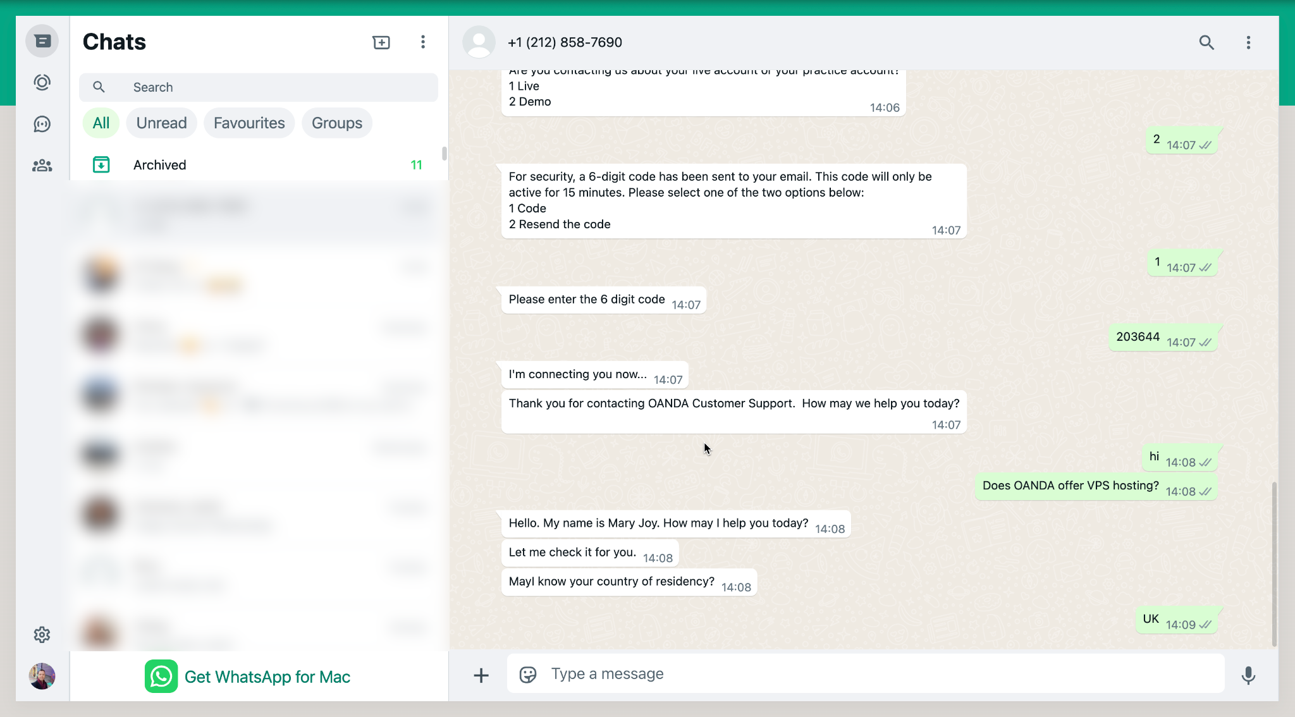Screen dimensions: 1295x717
Task: Click the 'Does OANDA offer VPS hosting?' message
Action: pyautogui.click(x=1096, y=487)
